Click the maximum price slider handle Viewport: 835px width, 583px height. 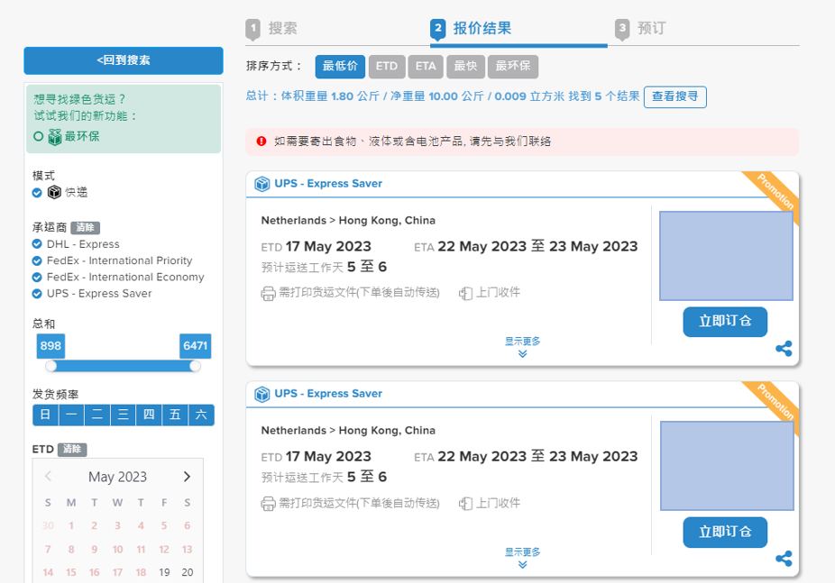click(x=195, y=366)
